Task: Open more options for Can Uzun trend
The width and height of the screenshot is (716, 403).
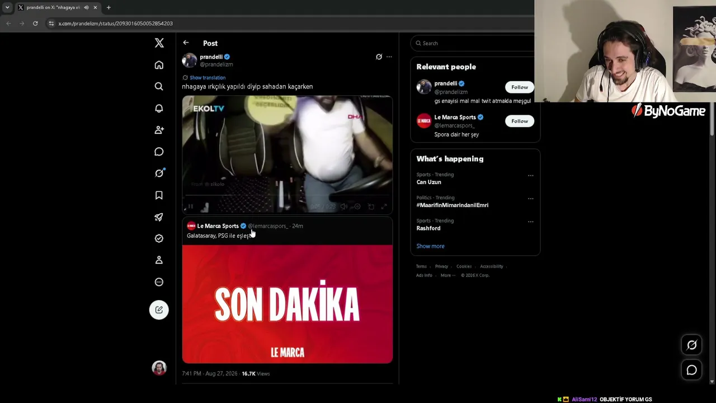Action: click(531, 175)
